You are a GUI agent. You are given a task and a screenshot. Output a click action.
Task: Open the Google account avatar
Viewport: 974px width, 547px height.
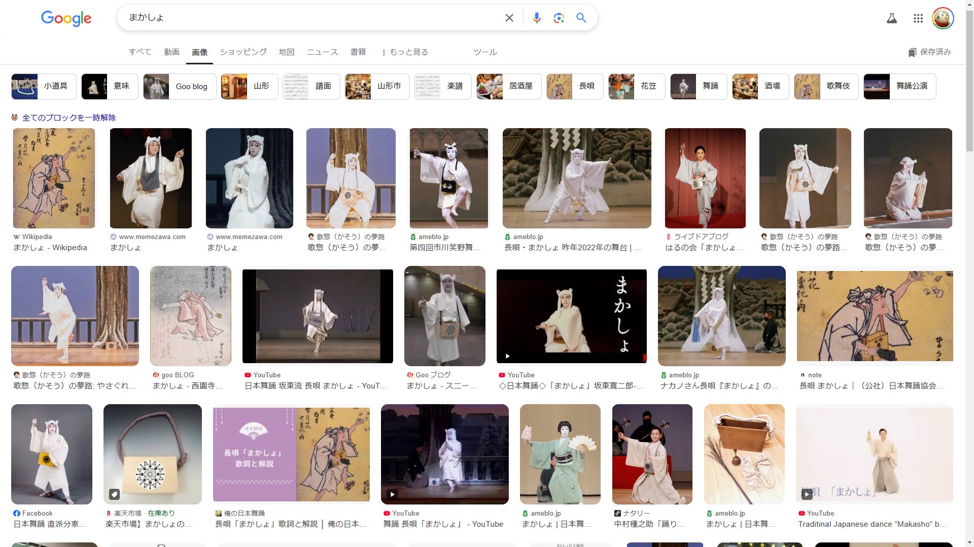click(943, 19)
